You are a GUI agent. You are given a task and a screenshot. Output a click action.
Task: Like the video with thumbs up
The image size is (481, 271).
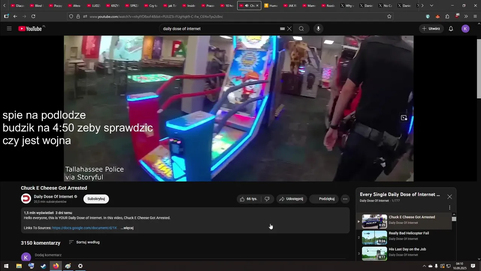(248, 199)
